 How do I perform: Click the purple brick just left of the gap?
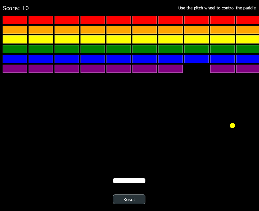point(170,68)
